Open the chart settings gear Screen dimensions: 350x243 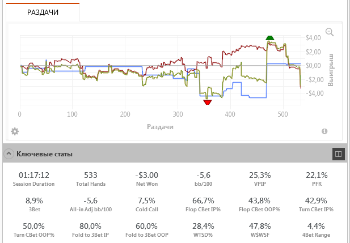click(x=15, y=131)
